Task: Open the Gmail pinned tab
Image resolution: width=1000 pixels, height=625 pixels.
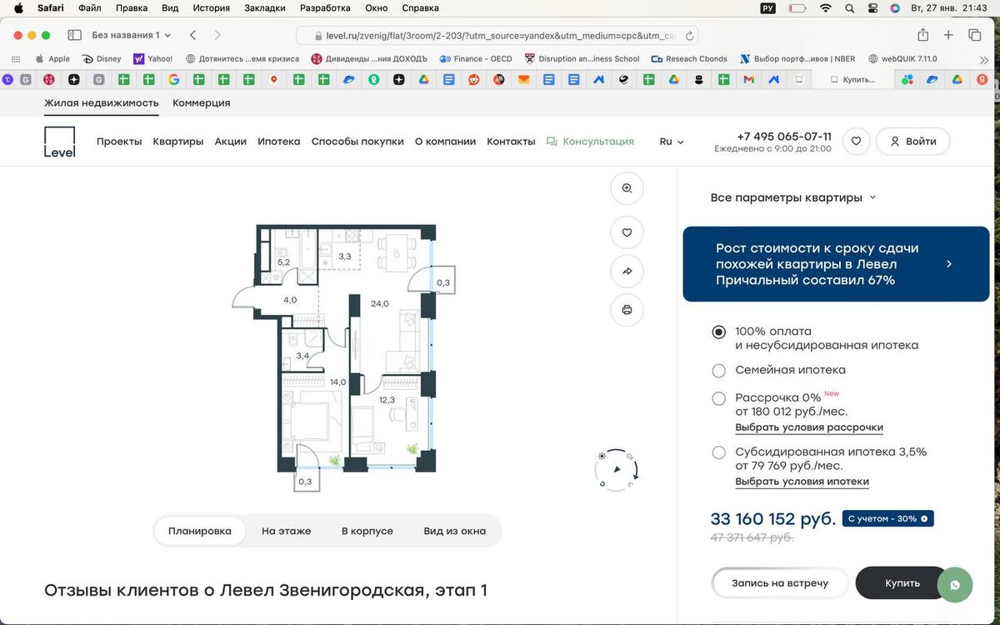Action: (748, 79)
